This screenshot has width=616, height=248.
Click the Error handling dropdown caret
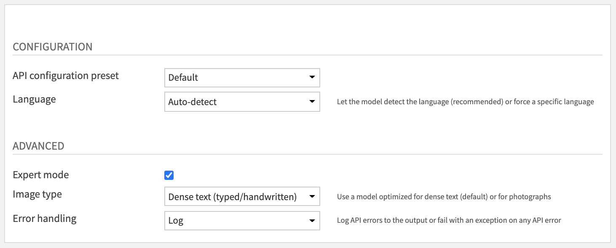[x=312, y=220]
